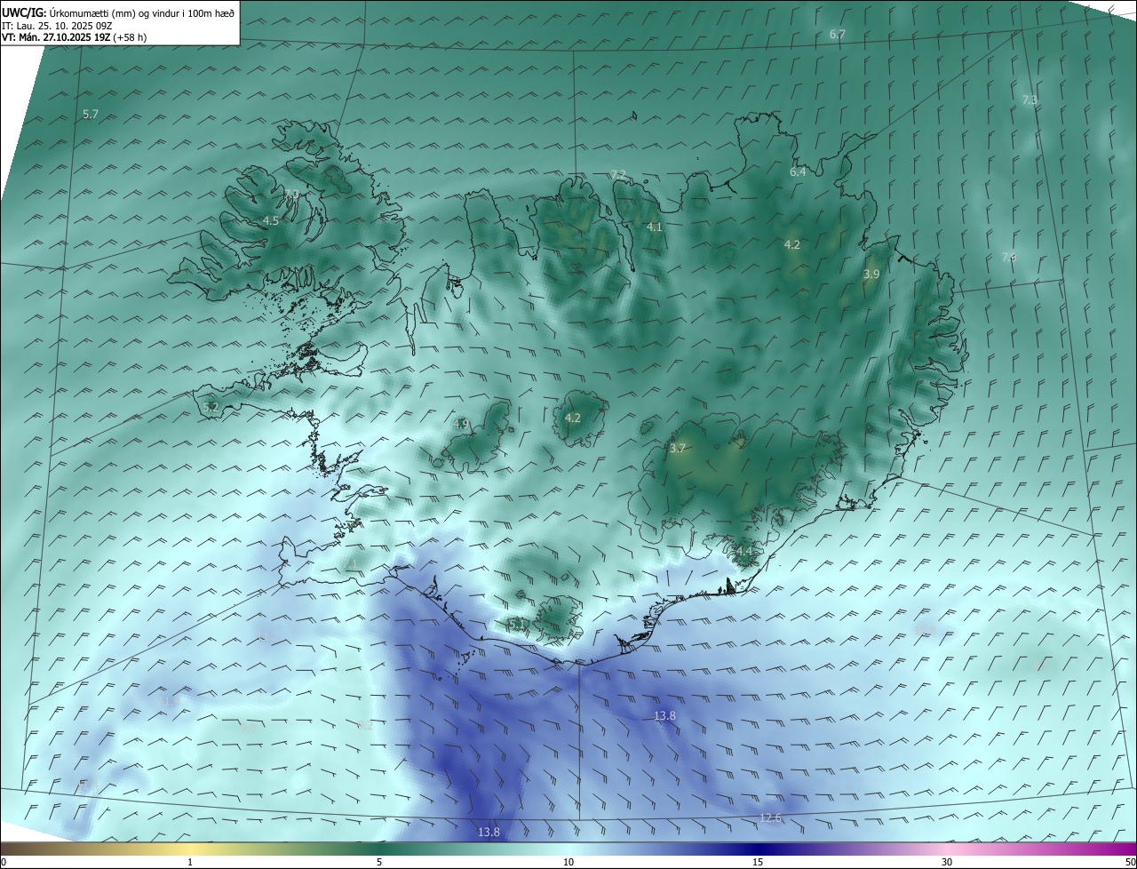Viewport: 1137px width, 869px height.
Task: Click the color scale tick label 10
Action: [x=568, y=862]
